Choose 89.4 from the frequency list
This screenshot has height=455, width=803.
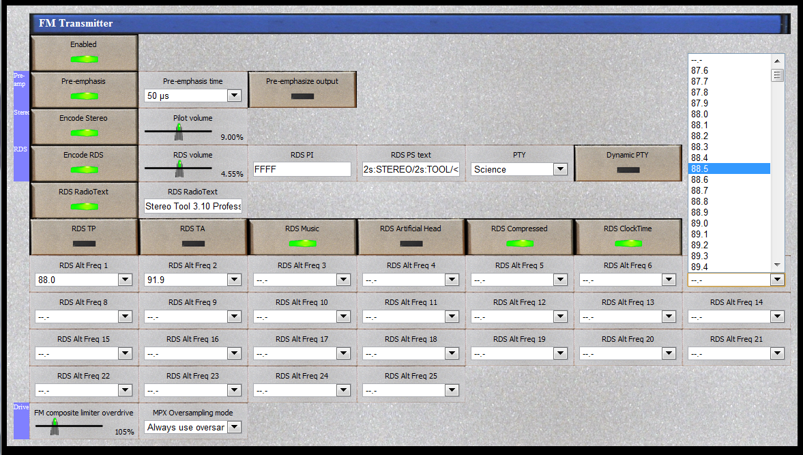pyautogui.click(x=729, y=267)
